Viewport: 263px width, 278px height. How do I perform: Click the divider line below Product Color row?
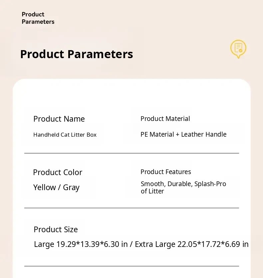pos(131,208)
